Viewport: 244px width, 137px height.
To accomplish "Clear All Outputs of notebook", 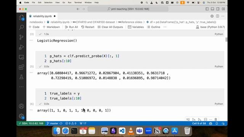I will [x=110, y=27].
